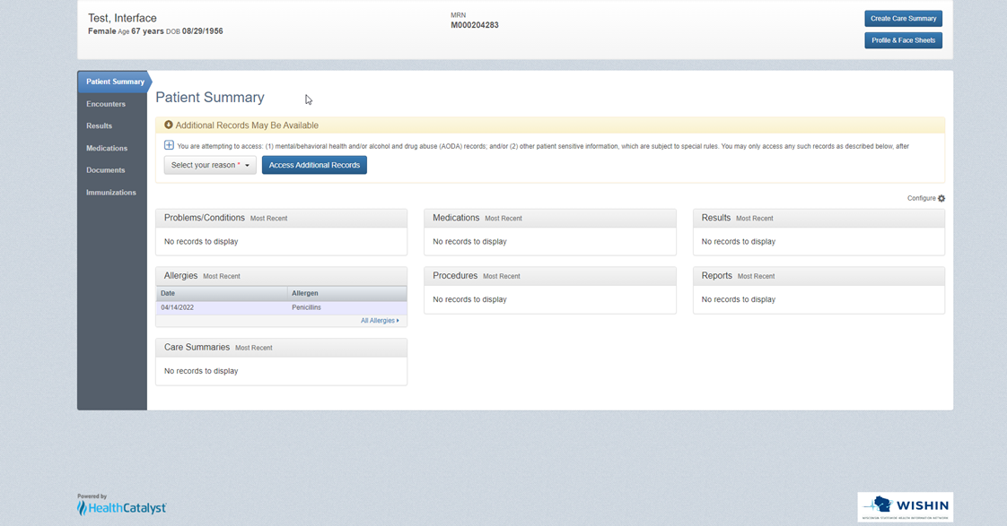Click the Problems/Conditions panel header
Viewport: 1007px width, 526px height.
pos(205,218)
